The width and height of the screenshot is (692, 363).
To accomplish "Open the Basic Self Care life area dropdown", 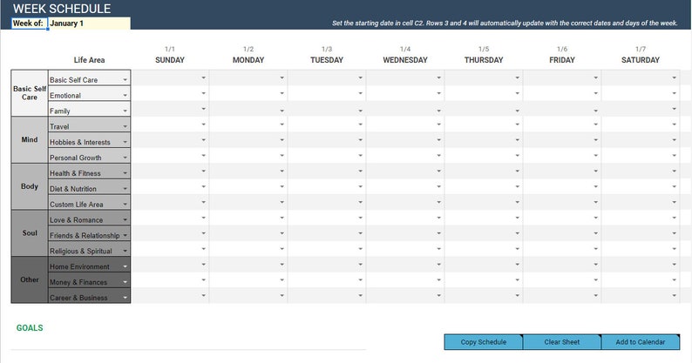I will (125, 80).
